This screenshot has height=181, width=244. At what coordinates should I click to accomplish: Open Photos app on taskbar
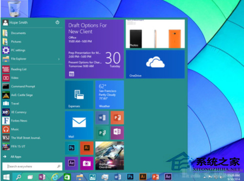(x=92, y=177)
